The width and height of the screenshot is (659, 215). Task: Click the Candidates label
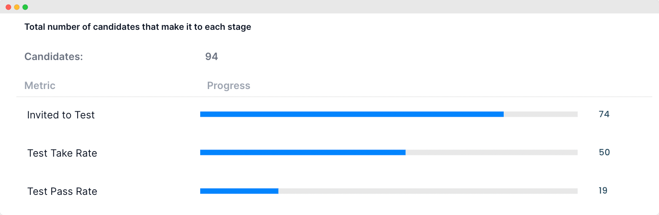(54, 57)
